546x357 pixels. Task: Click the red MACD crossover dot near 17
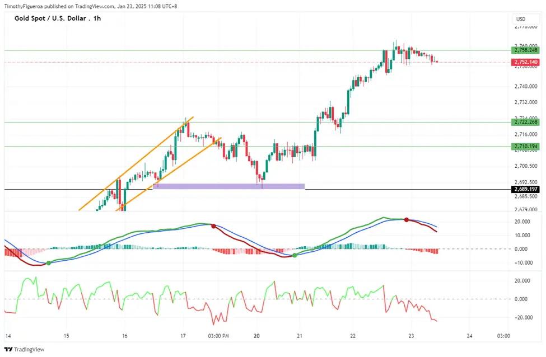[x=213, y=226]
